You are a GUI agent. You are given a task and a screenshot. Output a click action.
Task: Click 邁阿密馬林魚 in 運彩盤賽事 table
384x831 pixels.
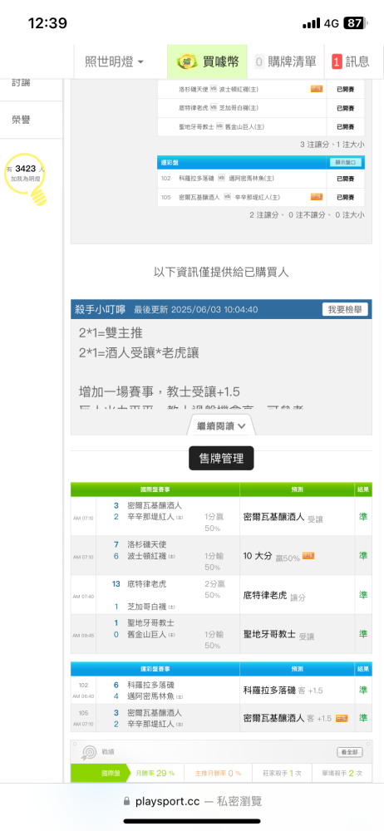tap(151, 696)
